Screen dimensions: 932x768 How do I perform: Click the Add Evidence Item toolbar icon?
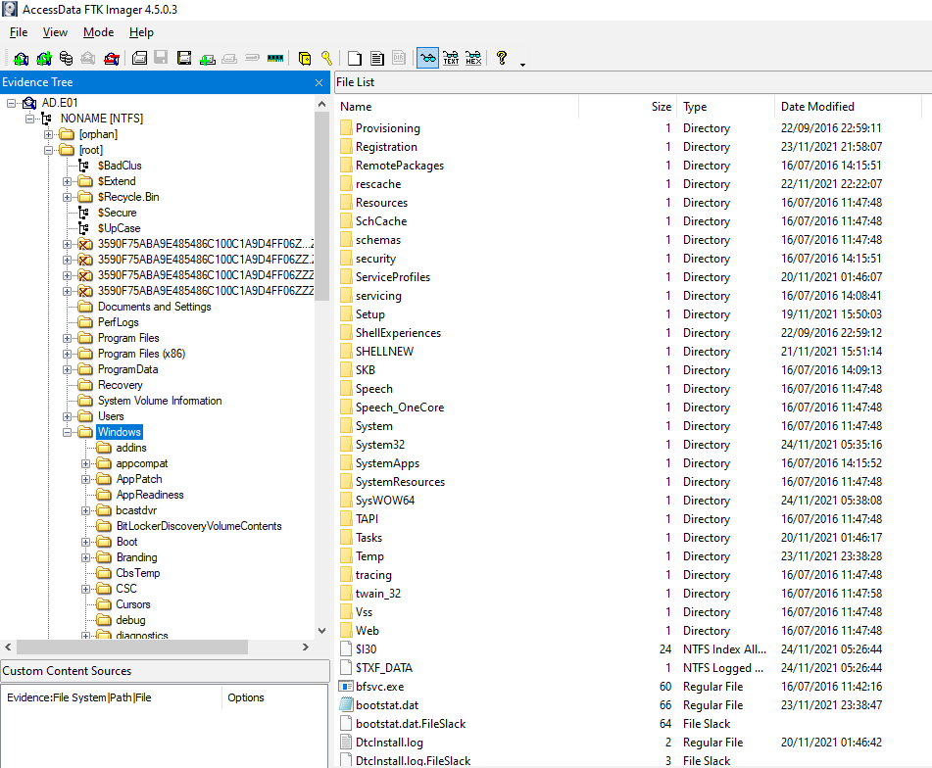(21, 59)
